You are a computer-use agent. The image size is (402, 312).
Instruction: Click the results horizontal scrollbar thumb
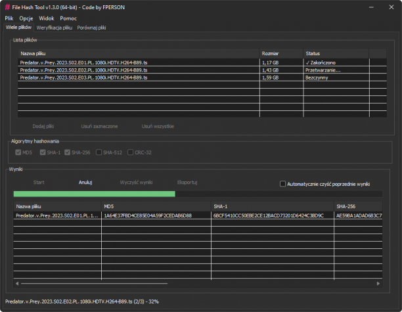[94, 284]
